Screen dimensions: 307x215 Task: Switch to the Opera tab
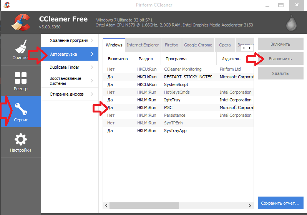click(x=225, y=45)
